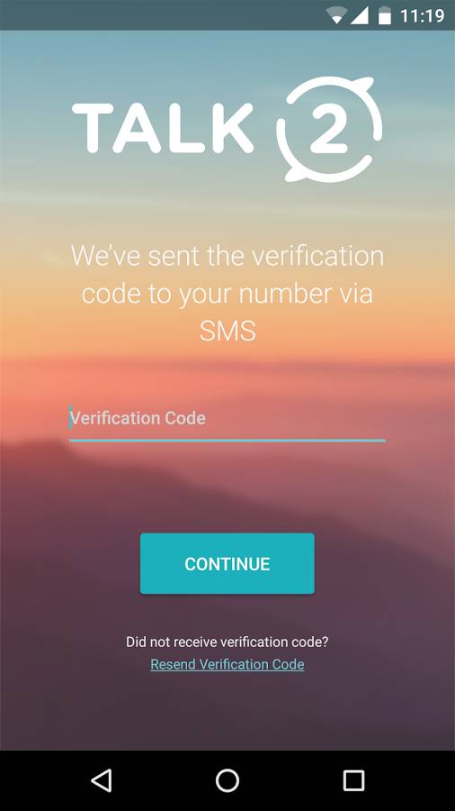Click the 11:19 clock in status bar

pos(422,16)
